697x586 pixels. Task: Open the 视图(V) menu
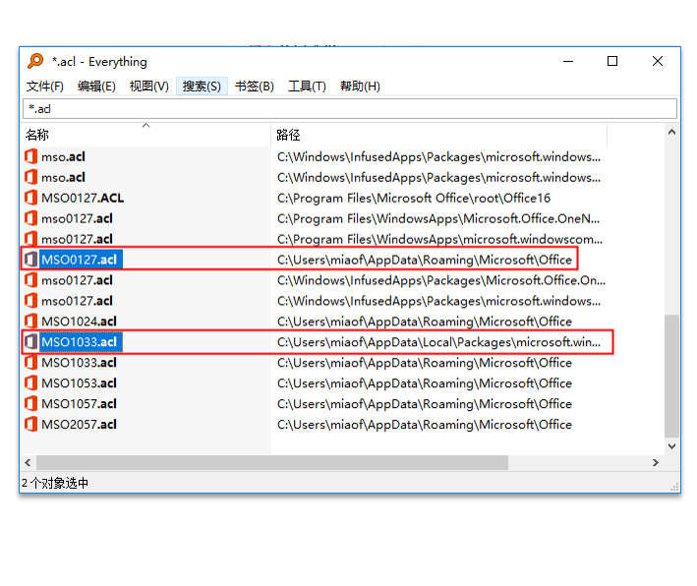pyautogui.click(x=148, y=87)
